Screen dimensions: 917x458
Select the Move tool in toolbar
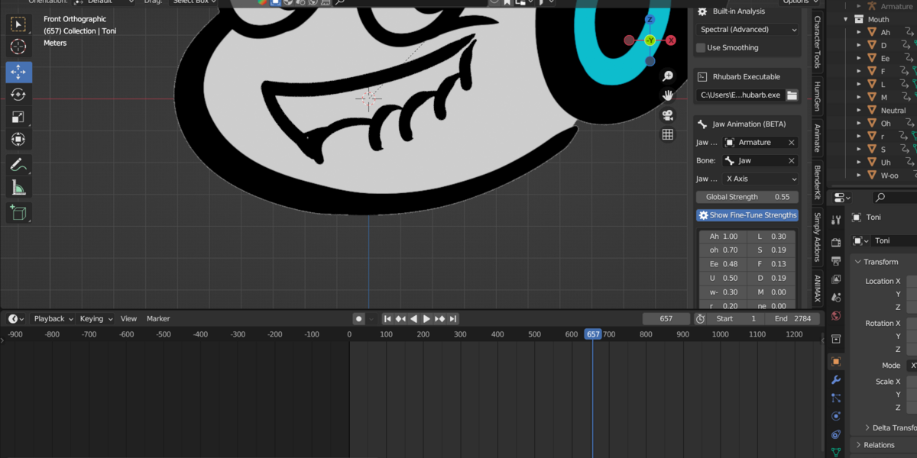18,72
